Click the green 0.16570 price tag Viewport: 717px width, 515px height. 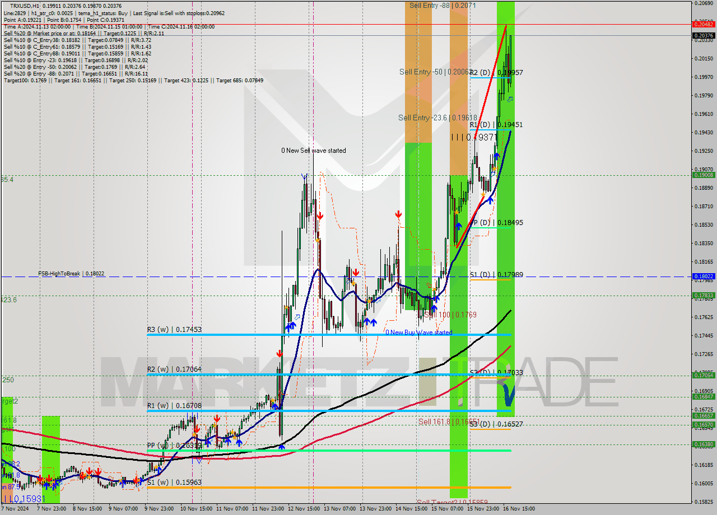pos(704,425)
